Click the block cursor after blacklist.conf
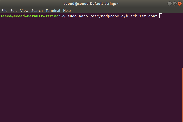 pyautogui.click(x=161, y=16)
